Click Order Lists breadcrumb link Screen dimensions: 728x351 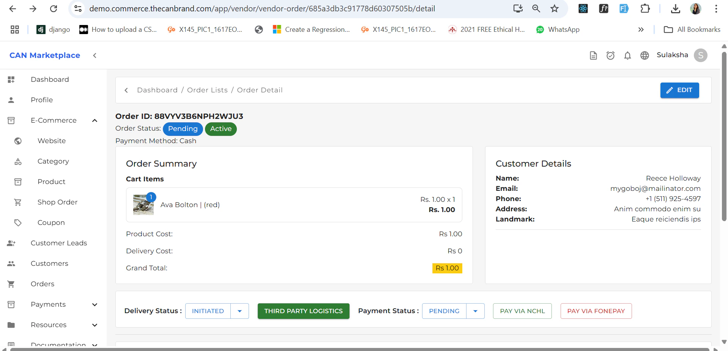click(x=207, y=90)
